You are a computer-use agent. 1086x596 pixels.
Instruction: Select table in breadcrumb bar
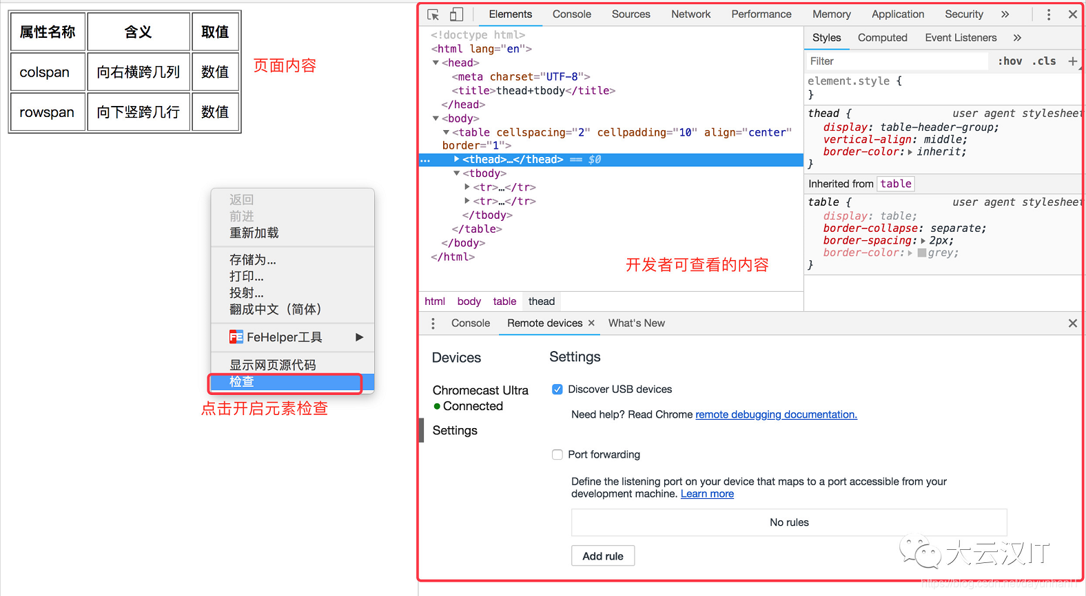[504, 301]
